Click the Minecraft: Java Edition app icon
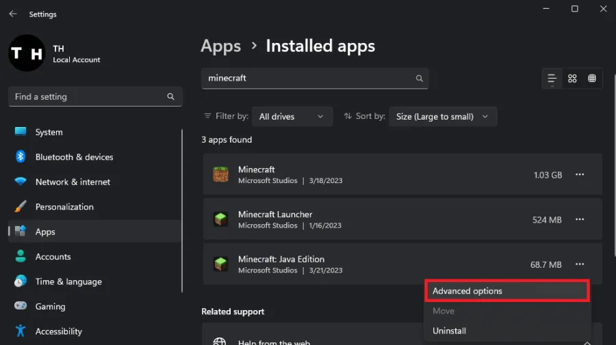The width and height of the screenshot is (616, 345). 221,264
